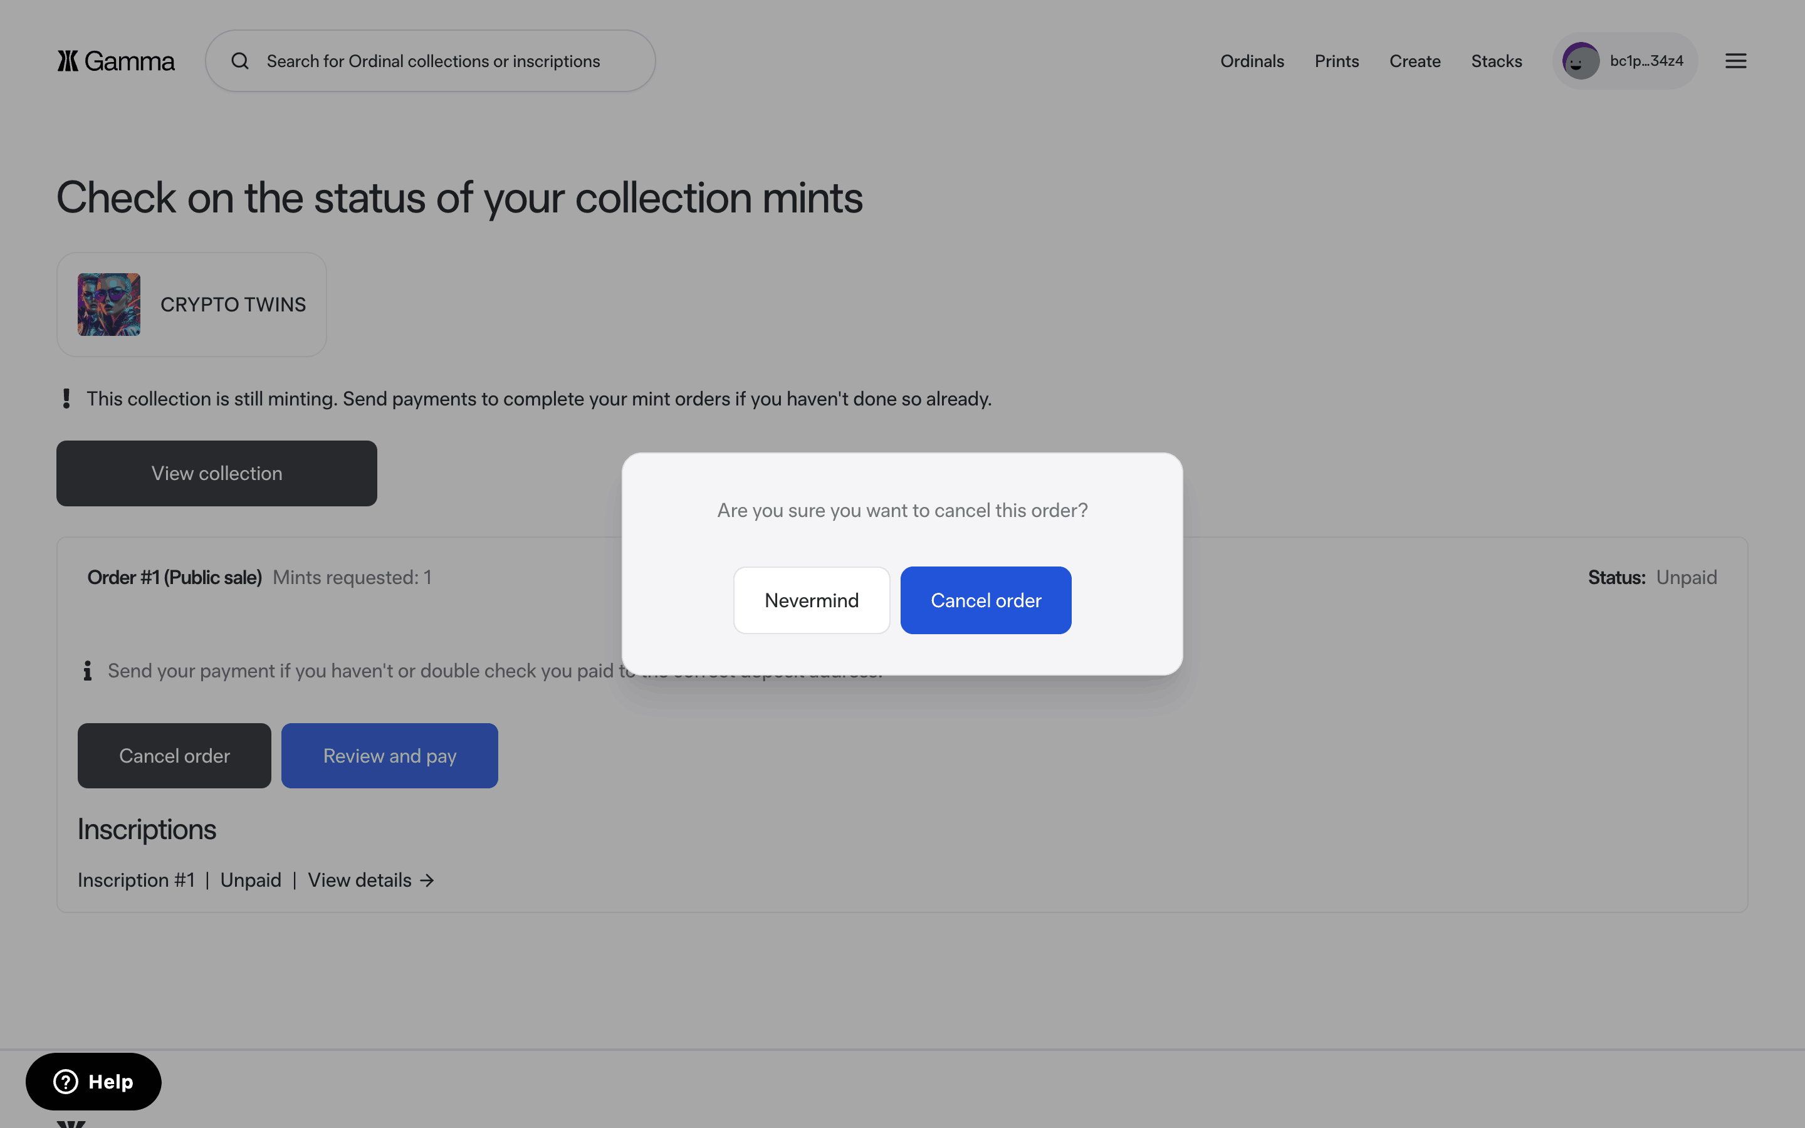The height and width of the screenshot is (1128, 1805).
Task: Click the Gamma logo in header
Action: tap(115, 61)
